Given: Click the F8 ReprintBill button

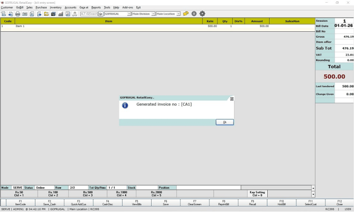Looking at the screenshot, I should pos(224,202).
